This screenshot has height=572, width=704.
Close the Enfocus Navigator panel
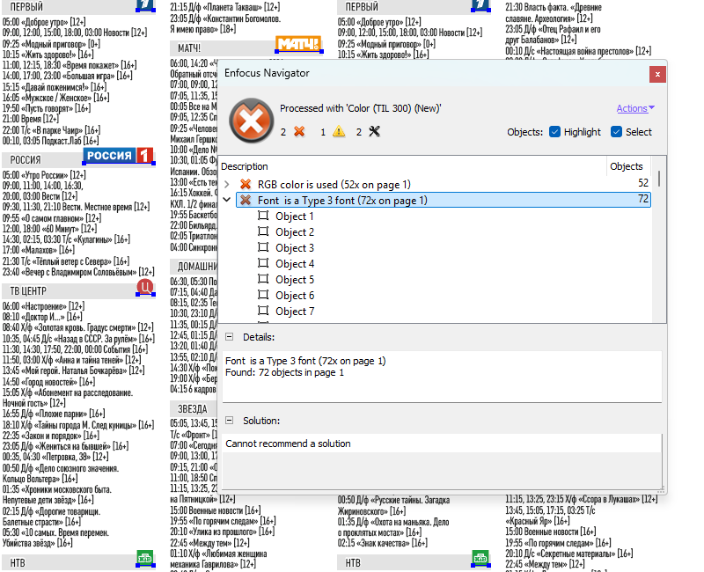point(657,75)
